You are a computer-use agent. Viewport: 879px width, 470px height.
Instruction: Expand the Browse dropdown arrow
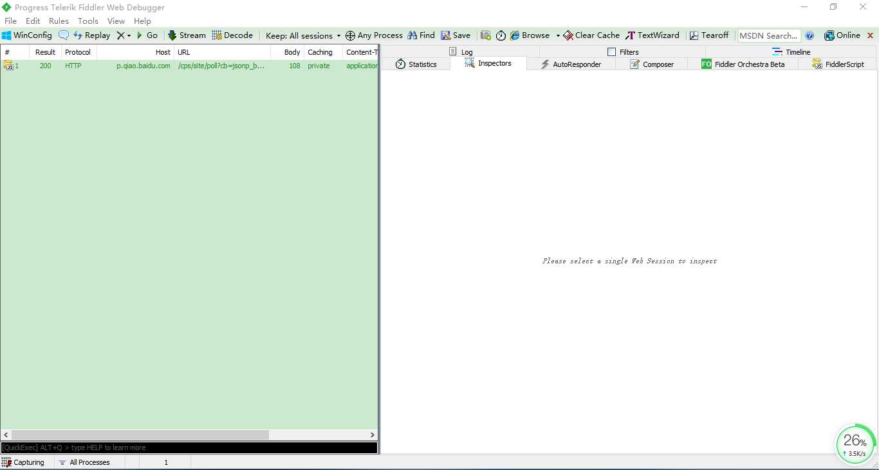(558, 35)
